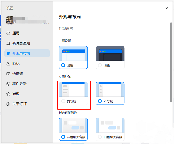Image resolution: width=174 pixels, height=144 pixels.
Task: Click the settings panel vertical scrollbar
Action: 171,62
